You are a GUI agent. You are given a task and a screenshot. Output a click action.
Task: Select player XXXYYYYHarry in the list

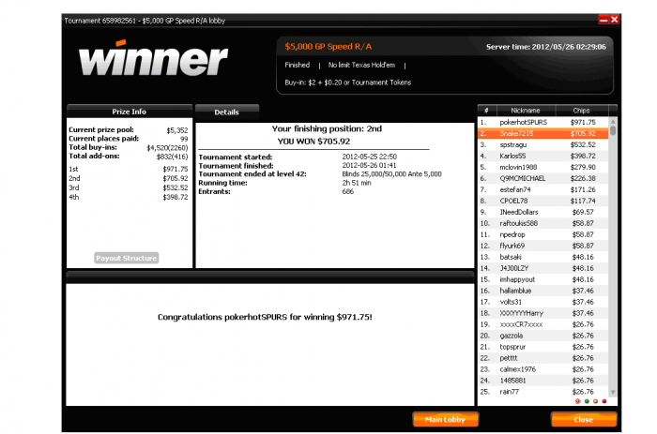[543, 313]
